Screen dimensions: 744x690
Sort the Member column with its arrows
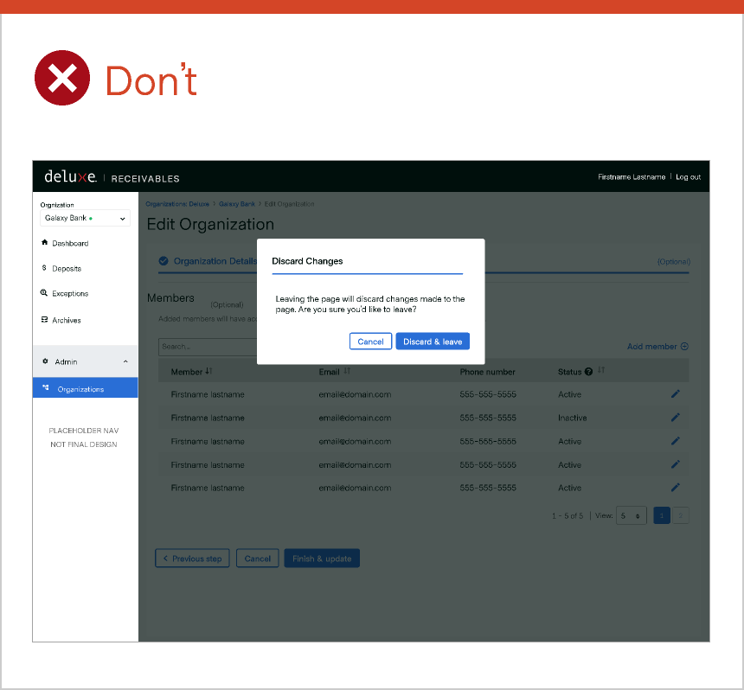coord(208,372)
